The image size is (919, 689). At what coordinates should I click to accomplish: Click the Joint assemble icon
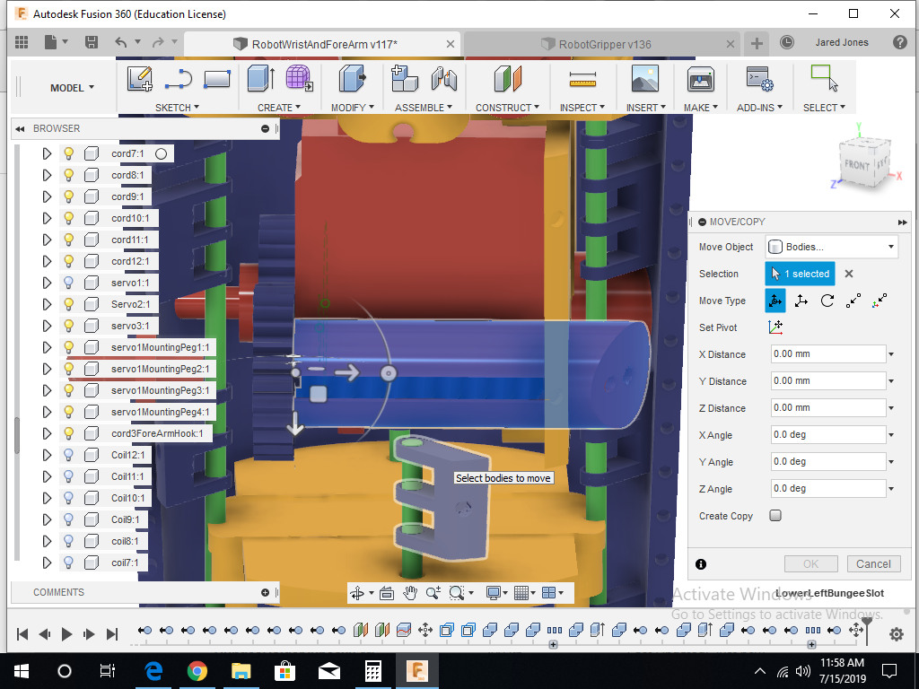click(x=443, y=79)
